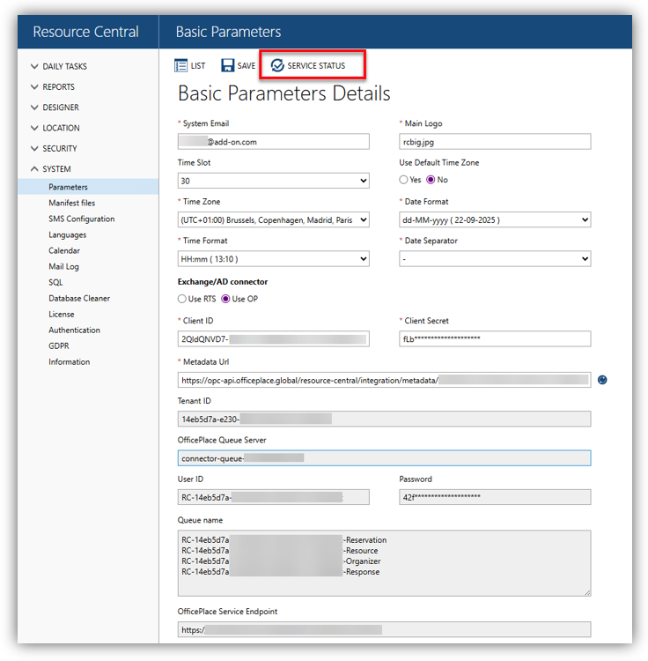Click the Password field

click(x=495, y=497)
